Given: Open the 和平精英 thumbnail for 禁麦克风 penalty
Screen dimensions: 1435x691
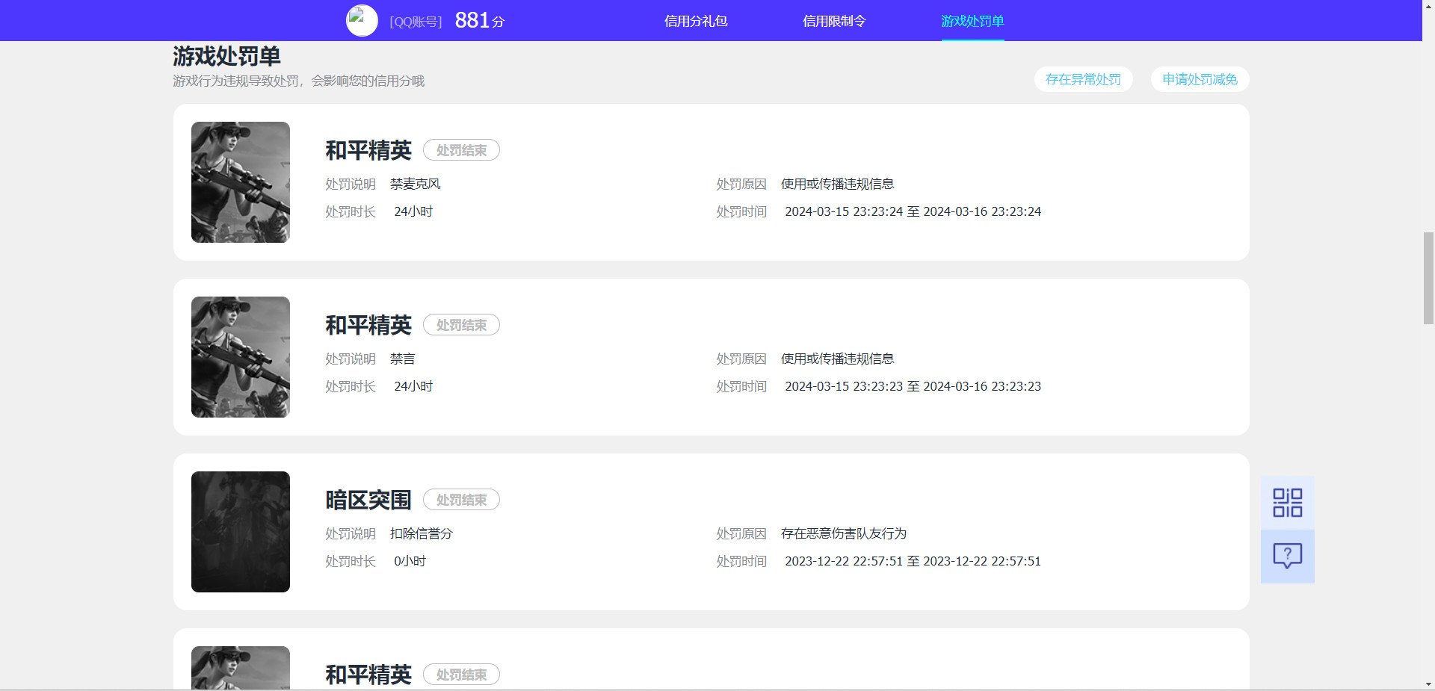Looking at the screenshot, I should tap(241, 182).
